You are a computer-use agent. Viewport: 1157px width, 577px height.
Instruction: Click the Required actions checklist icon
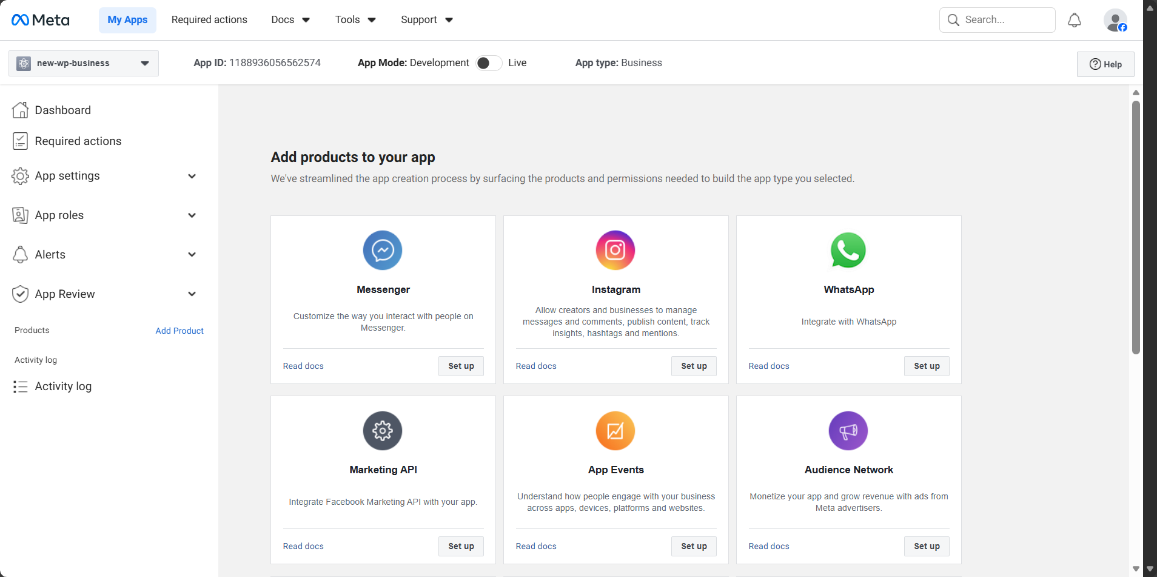click(20, 141)
